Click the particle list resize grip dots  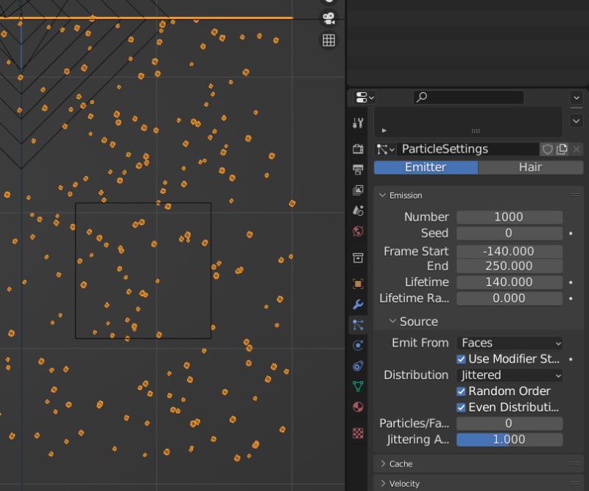(476, 131)
